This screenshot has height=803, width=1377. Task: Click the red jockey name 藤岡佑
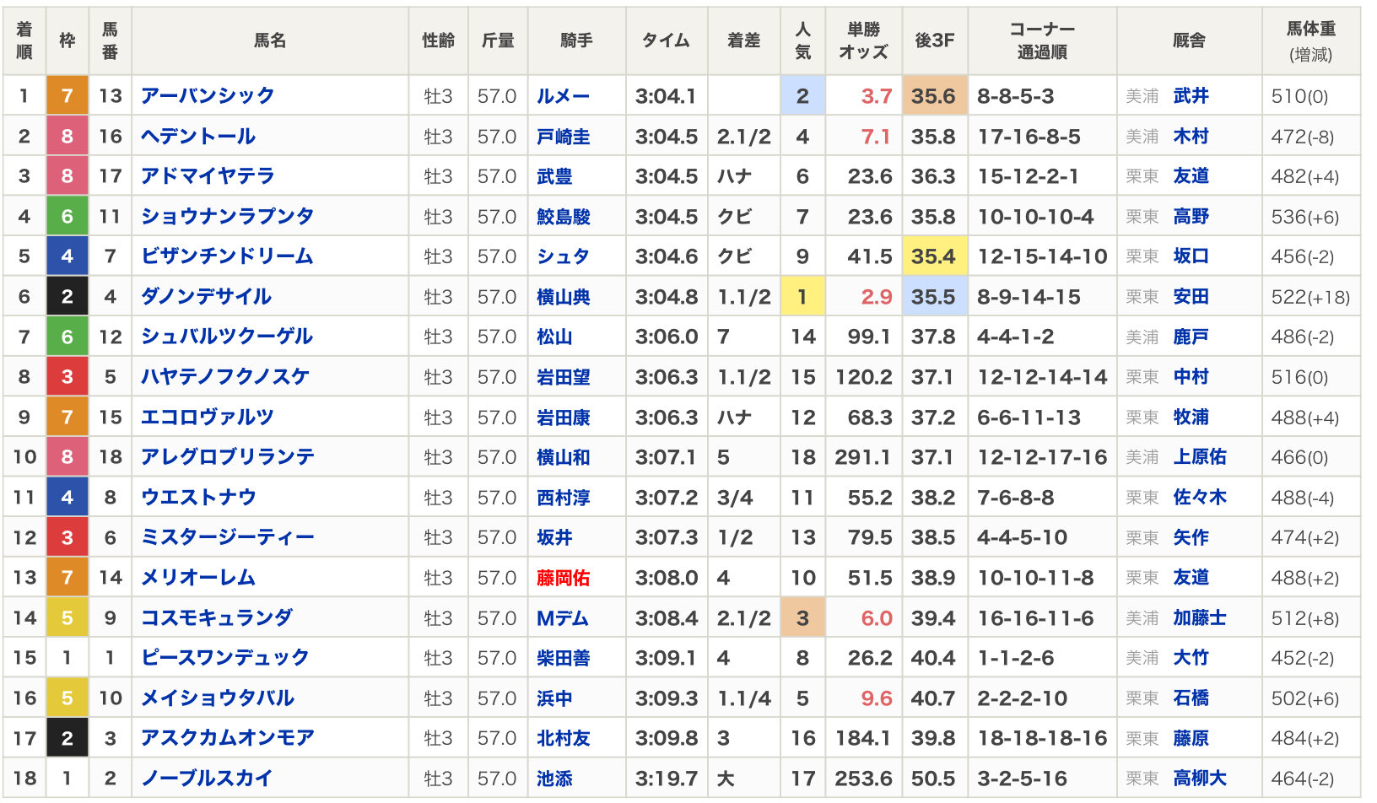point(563,578)
